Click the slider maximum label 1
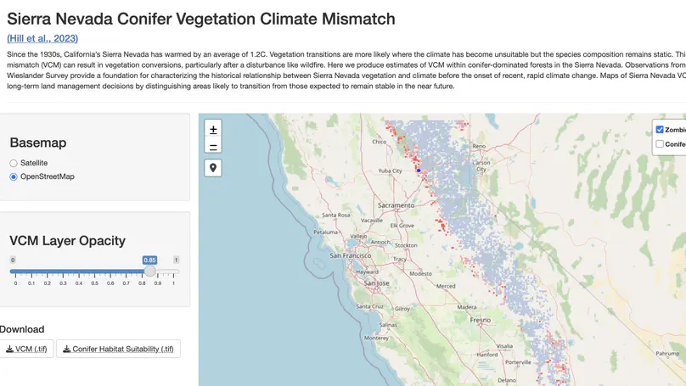The image size is (686, 386). click(176, 260)
